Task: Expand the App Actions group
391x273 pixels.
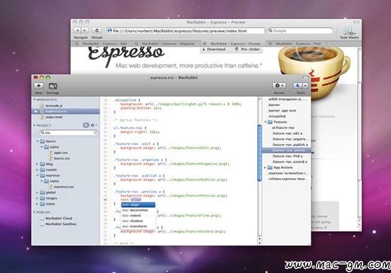Action: coord(265,167)
